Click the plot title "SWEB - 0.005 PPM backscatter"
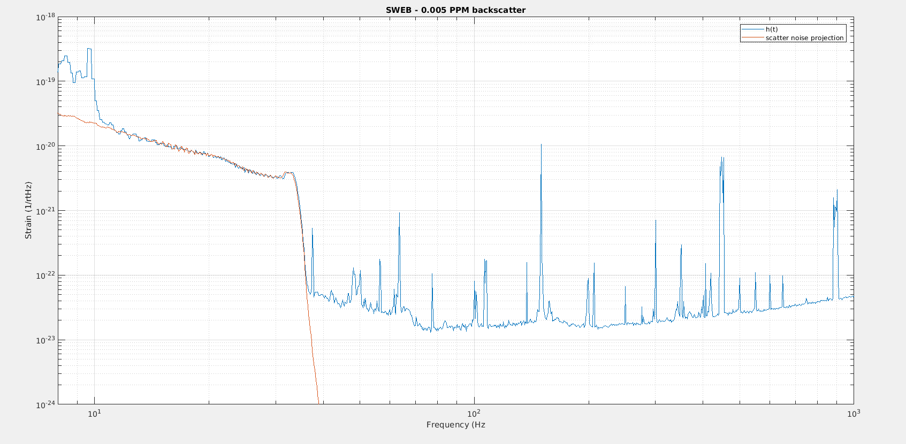Viewport: 906px width, 444px height. click(455, 10)
